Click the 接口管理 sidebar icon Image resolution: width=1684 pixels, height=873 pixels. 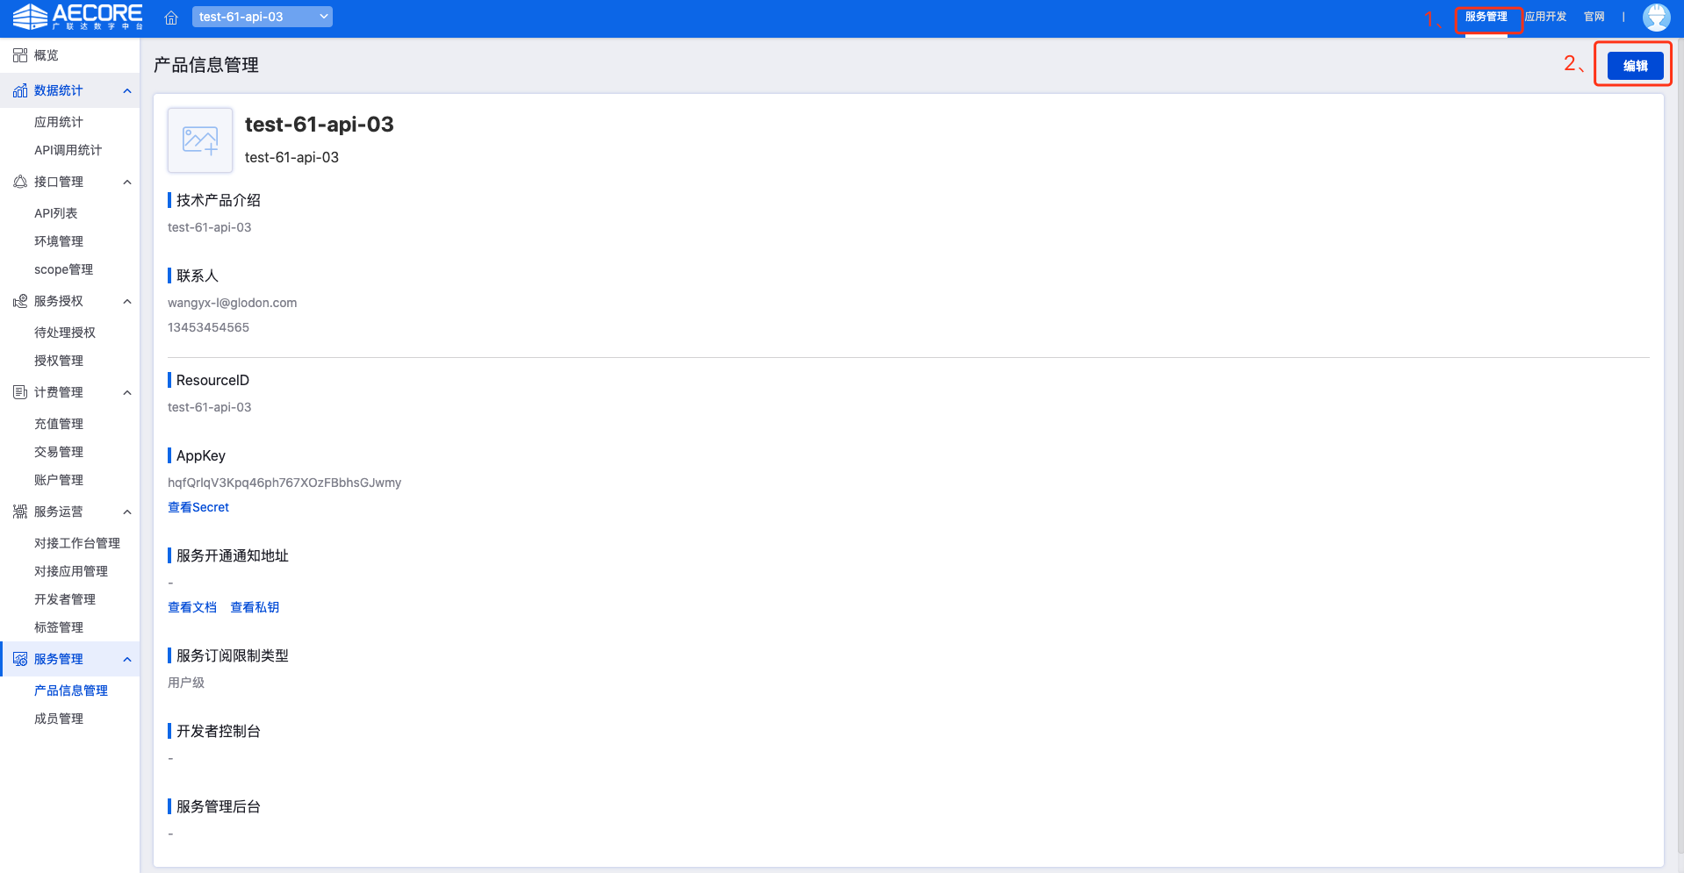[x=20, y=182]
